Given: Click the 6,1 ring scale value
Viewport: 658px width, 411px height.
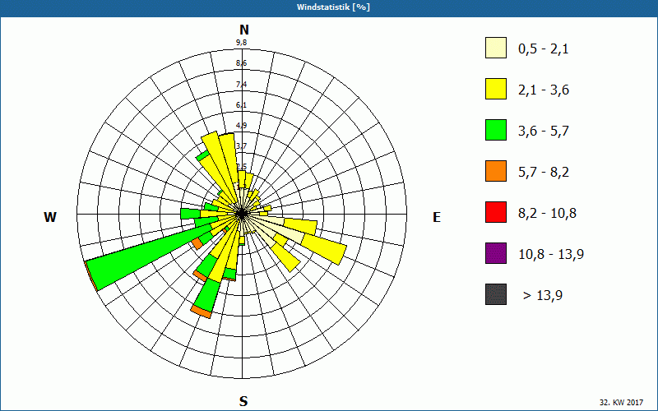Looking at the screenshot, I should coord(241,105).
